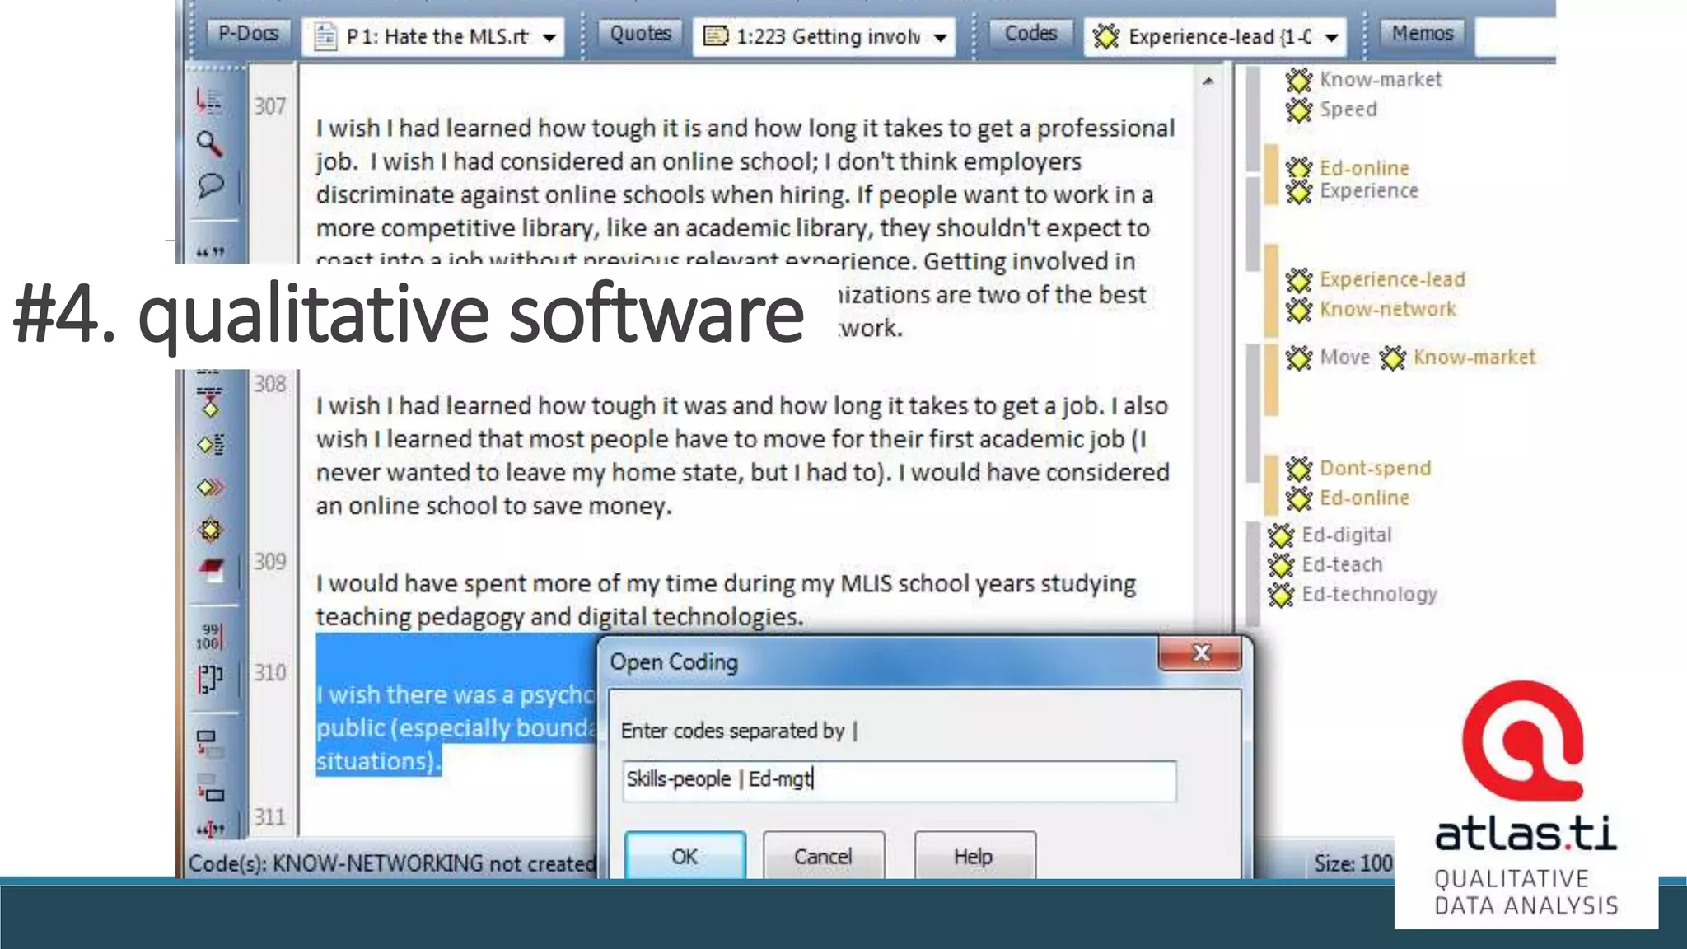1687x949 pixels.
Task: Click Know-market label next to Move
Action: pyautogui.click(x=1474, y=358)
